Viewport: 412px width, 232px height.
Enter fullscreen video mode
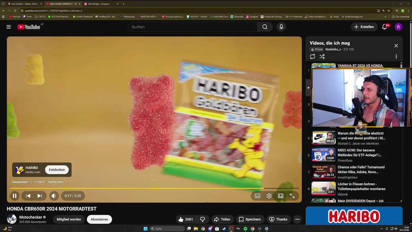pyautogui.click(x=292, y=196)
